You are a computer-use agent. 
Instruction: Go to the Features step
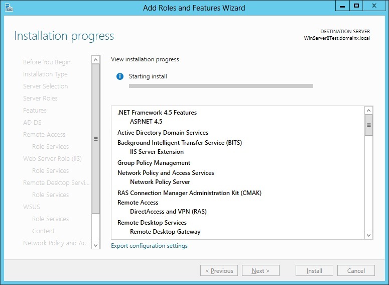point(35,110)
